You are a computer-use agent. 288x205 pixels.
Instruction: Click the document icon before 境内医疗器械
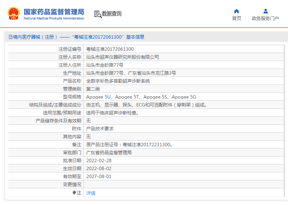(11, 37)
